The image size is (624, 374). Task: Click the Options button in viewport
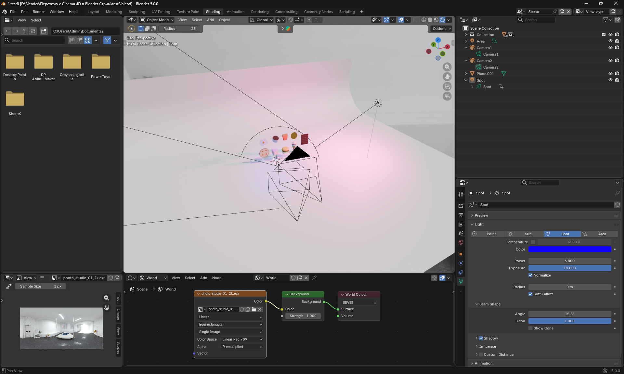coord(442,29)
